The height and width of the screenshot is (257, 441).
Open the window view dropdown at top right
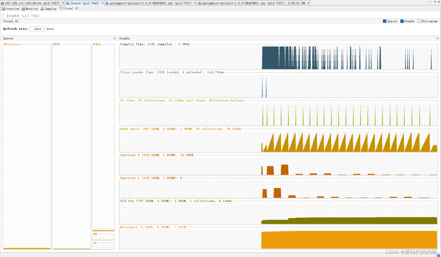(x=439, y=2)
